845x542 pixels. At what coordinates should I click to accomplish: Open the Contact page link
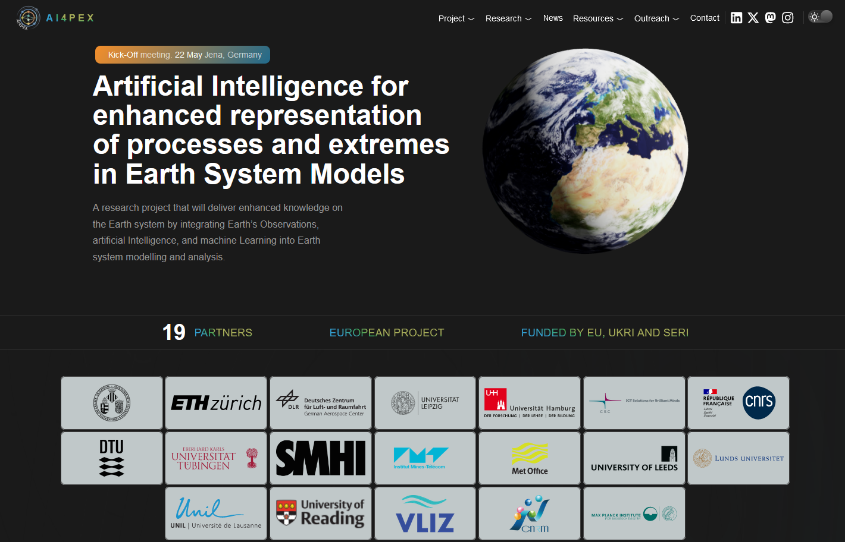click(x=705, y=18)
